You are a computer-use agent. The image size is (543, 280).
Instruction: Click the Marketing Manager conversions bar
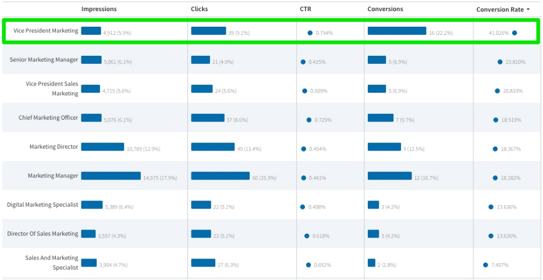coord(389,176)
